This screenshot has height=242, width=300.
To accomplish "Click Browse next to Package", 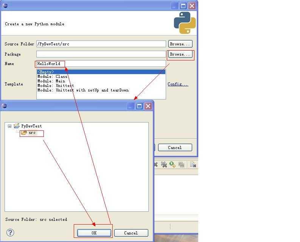I will tap(180, 54).
